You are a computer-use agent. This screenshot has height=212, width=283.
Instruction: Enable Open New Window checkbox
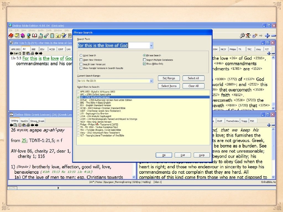81,60
